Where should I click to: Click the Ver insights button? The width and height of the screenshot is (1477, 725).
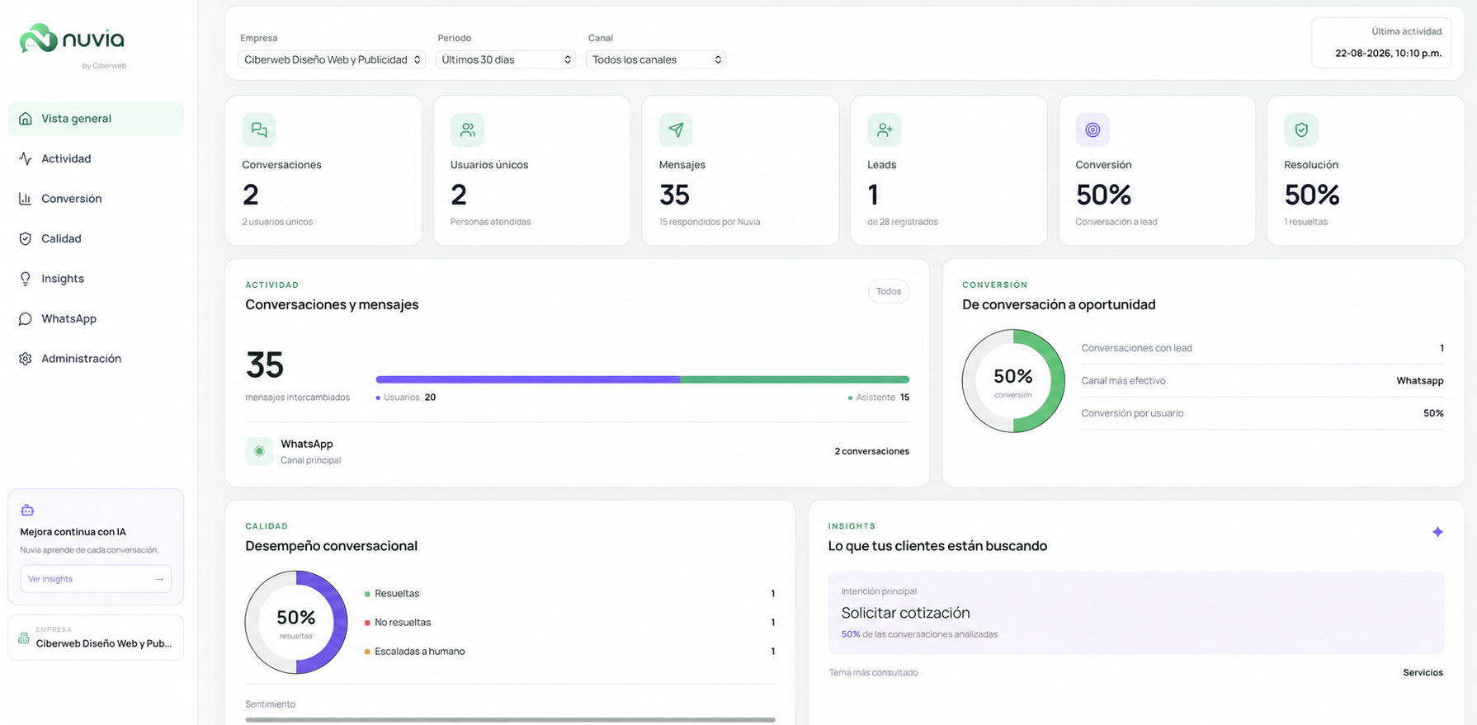coord(96,579)
